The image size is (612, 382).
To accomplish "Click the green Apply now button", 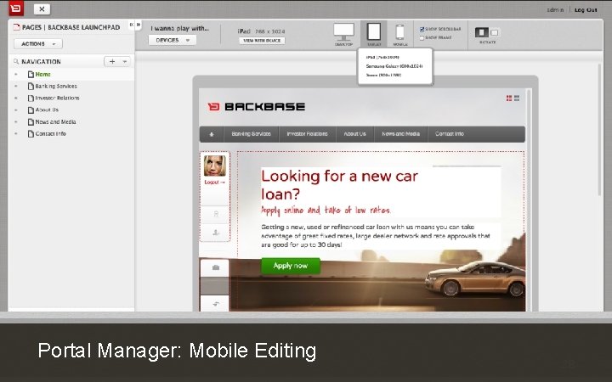I will pyautogui.click(x=291, y=266).
